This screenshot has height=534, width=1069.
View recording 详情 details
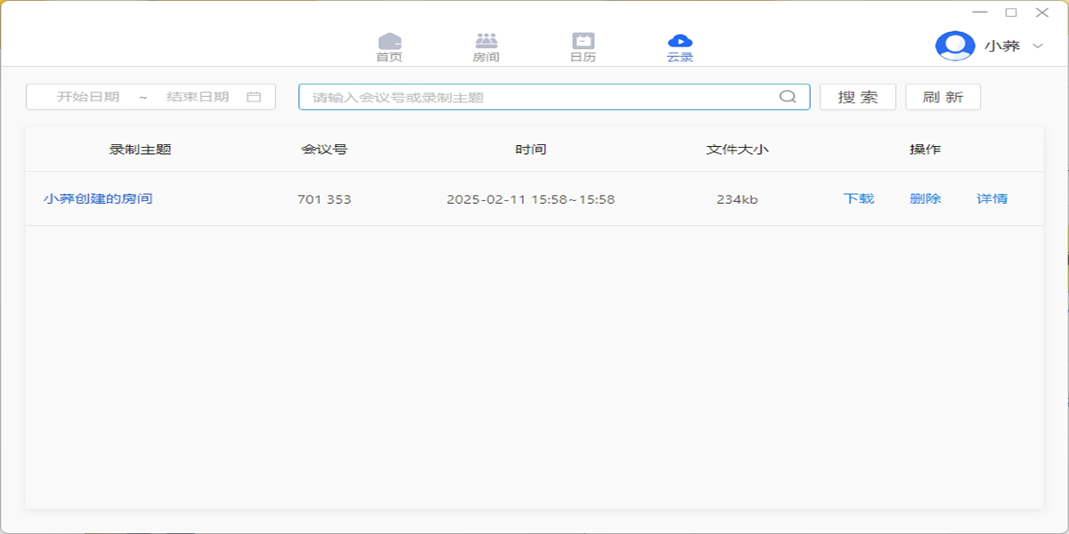(991, 198)
